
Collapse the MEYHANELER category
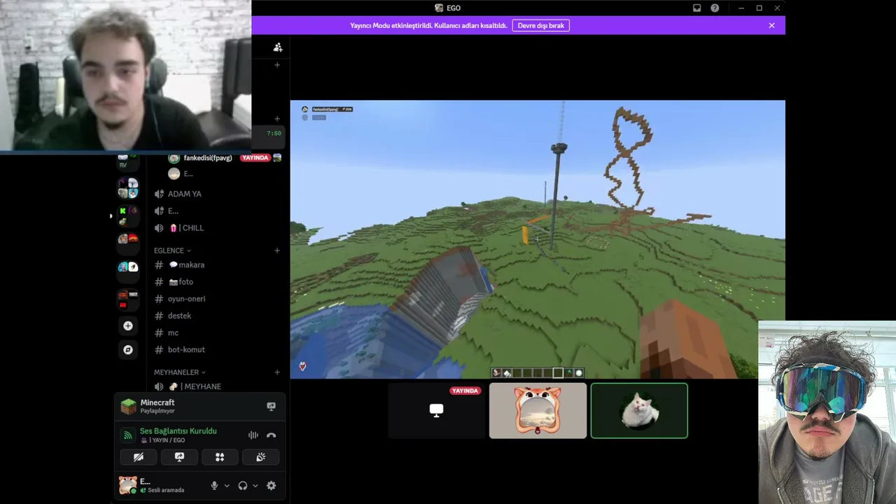pyautogui.click(x=179, y=372)
